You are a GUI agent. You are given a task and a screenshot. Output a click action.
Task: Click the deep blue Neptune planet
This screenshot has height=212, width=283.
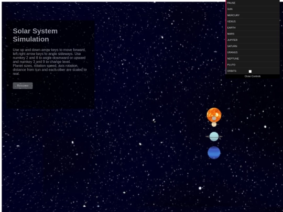pyautogui.click(x=214, y=153)
